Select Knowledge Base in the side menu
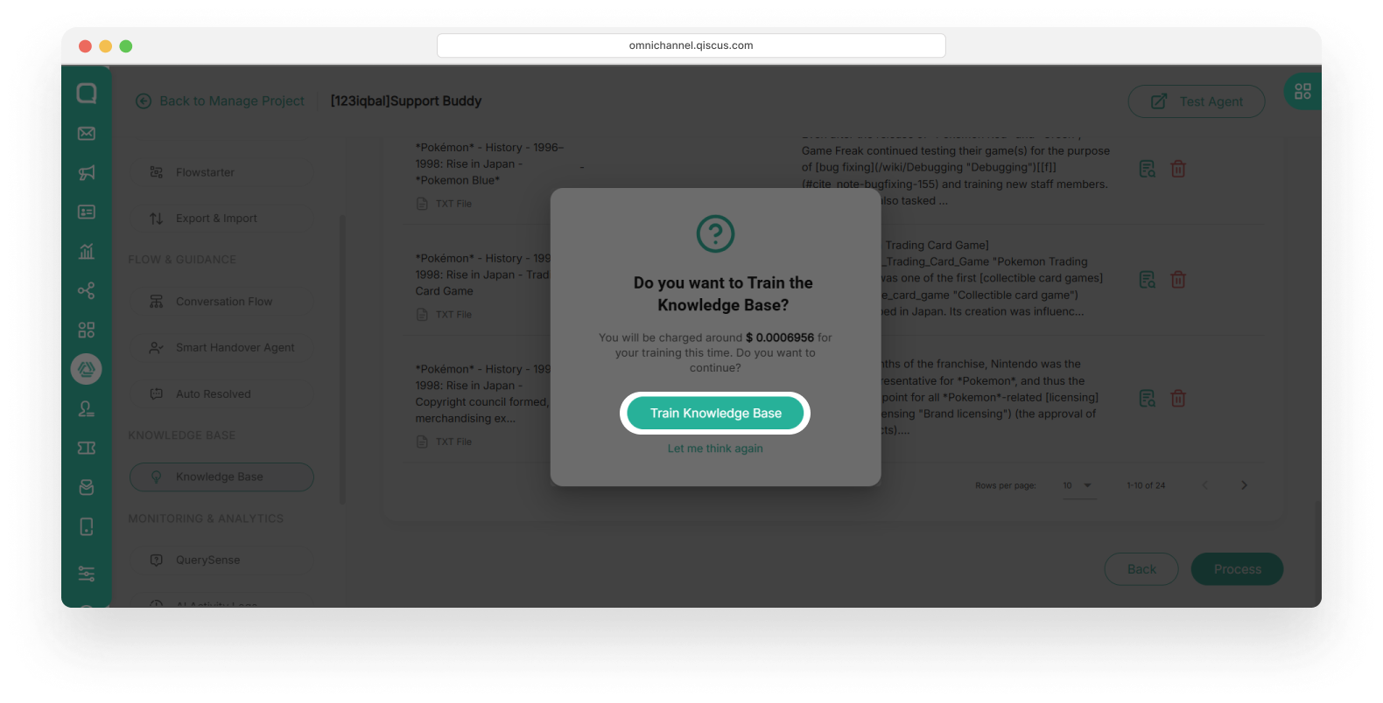The width and height of the screenshot is (1383, 703). coord(221,477)
